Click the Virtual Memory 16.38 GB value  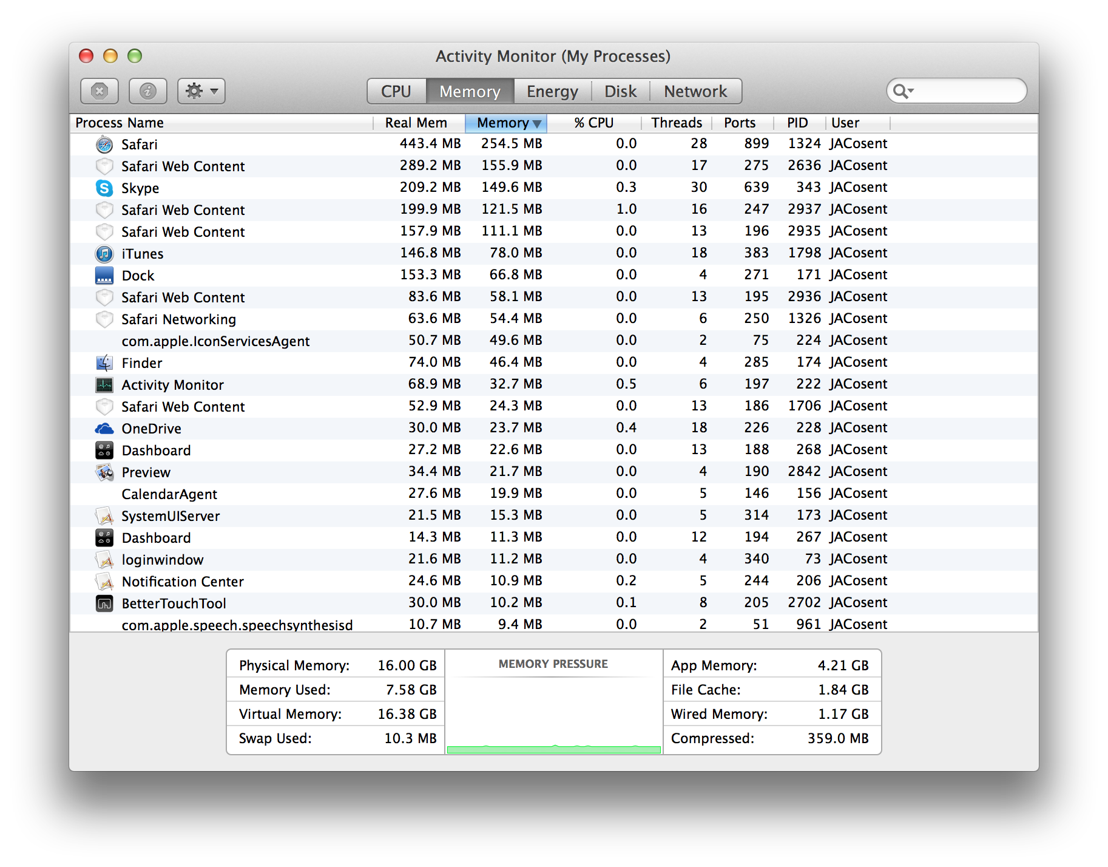[407, 714]
